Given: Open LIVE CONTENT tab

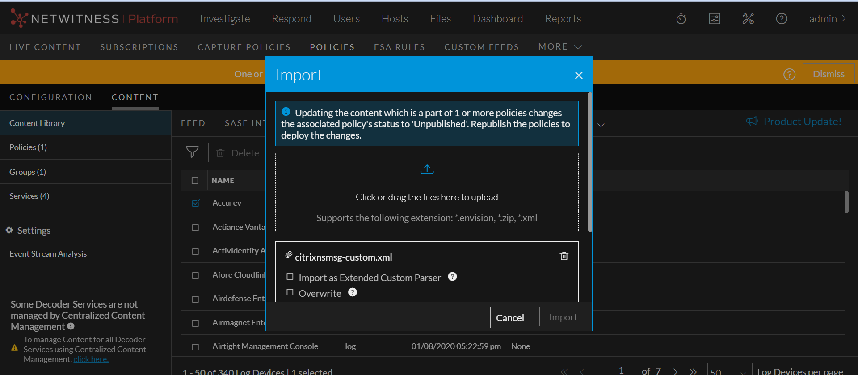Looking at the screenshot, I should (x=45, y=47).
